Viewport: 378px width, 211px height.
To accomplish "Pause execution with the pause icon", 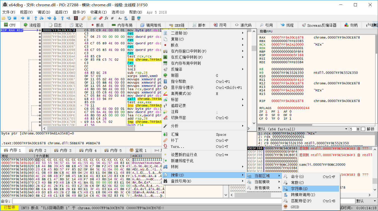I will (28, 18).
